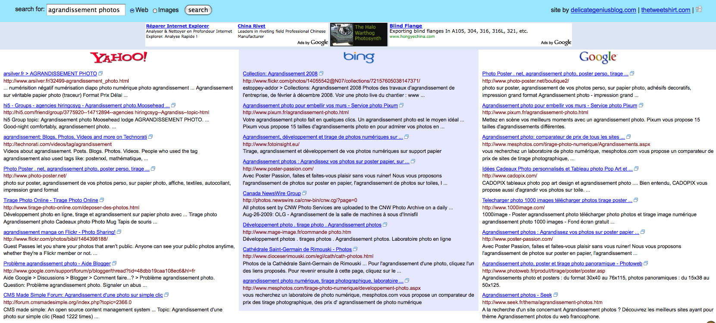Open new-window icon beside comparateur de prix result
The height and width of the screenshot is (323, 716).
pos(628,137)
